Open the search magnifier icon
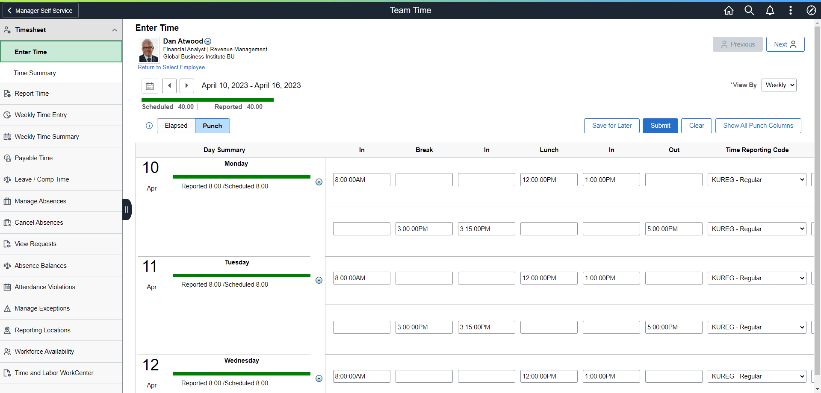 749,10
